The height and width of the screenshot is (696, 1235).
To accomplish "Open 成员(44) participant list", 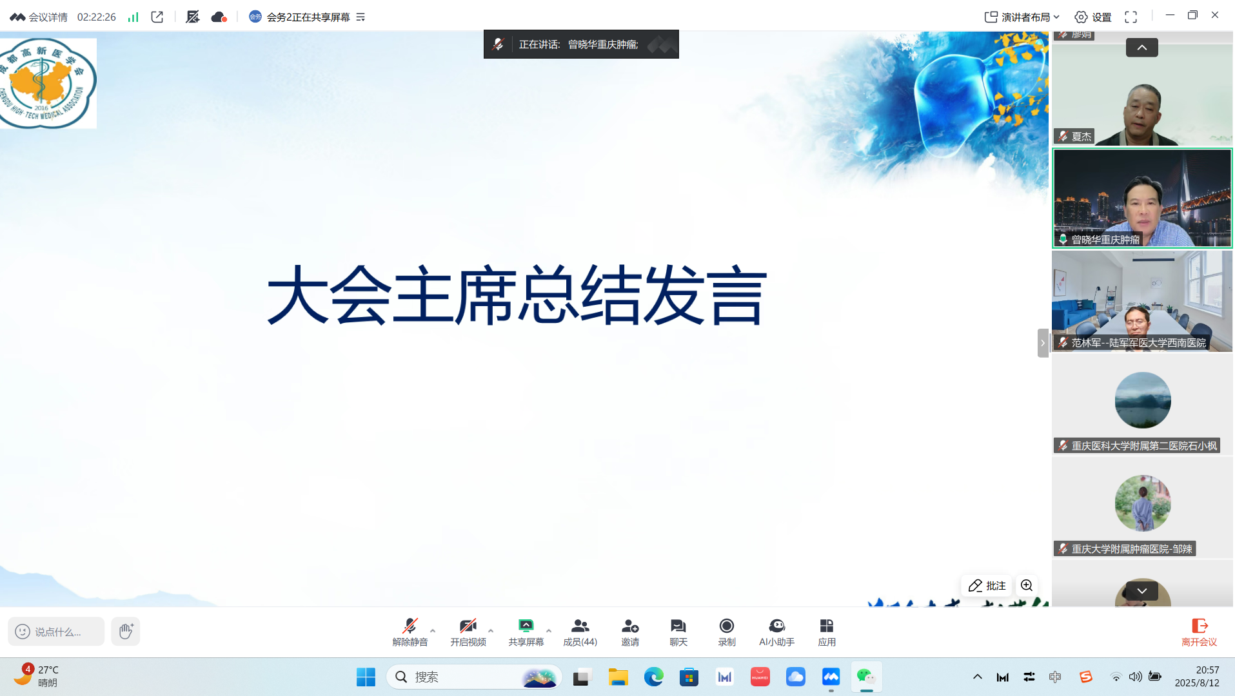I will [x=580, y=631].
